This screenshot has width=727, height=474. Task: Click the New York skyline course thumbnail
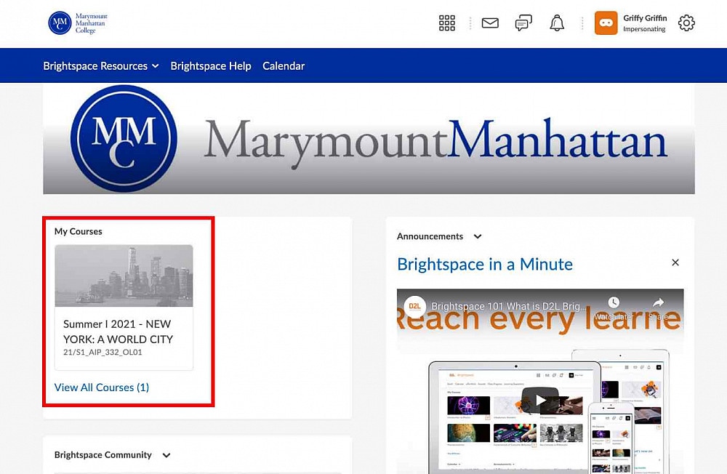pos(124,276)
